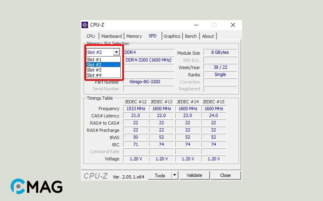Image resolution: width=323 pixels, height=201 pixels.
Task: Pick Slot #3 from the slot list
Action: 103,70
